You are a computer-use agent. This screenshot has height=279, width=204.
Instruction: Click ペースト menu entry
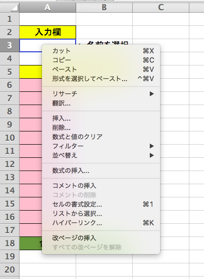[101, 69]
